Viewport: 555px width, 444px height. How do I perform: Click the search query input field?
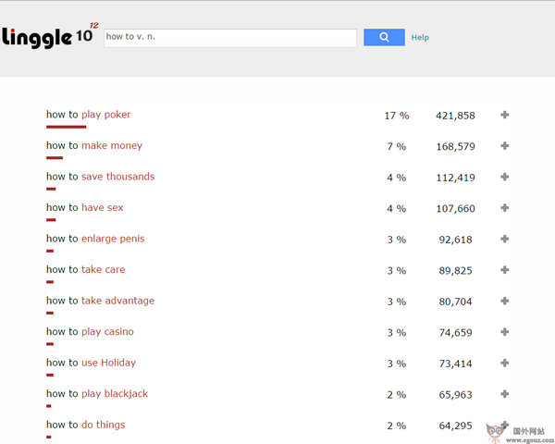pyautogui.click(x=229, y=38)
